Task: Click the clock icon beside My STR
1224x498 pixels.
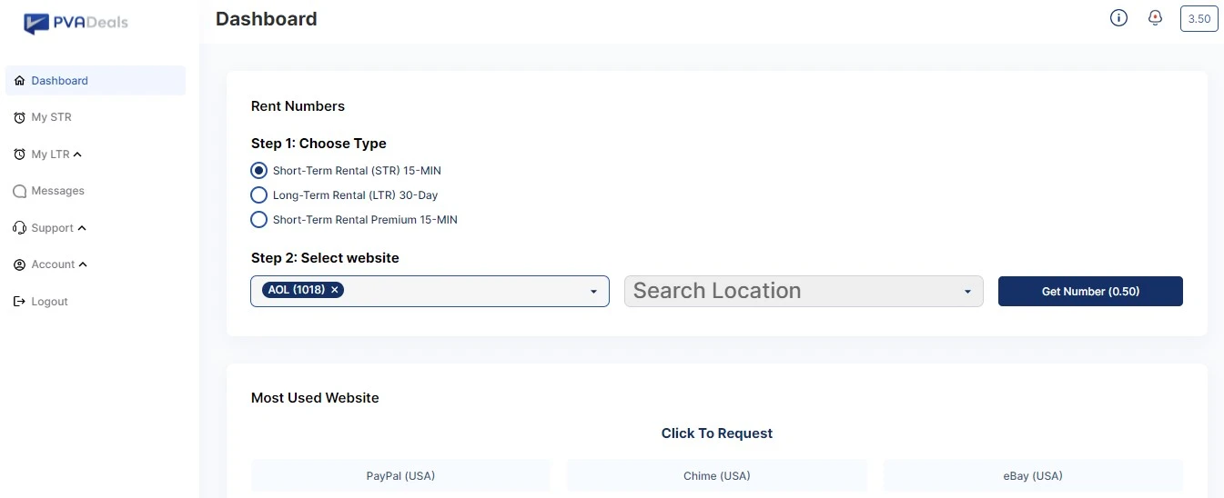Action: (20, 118)
